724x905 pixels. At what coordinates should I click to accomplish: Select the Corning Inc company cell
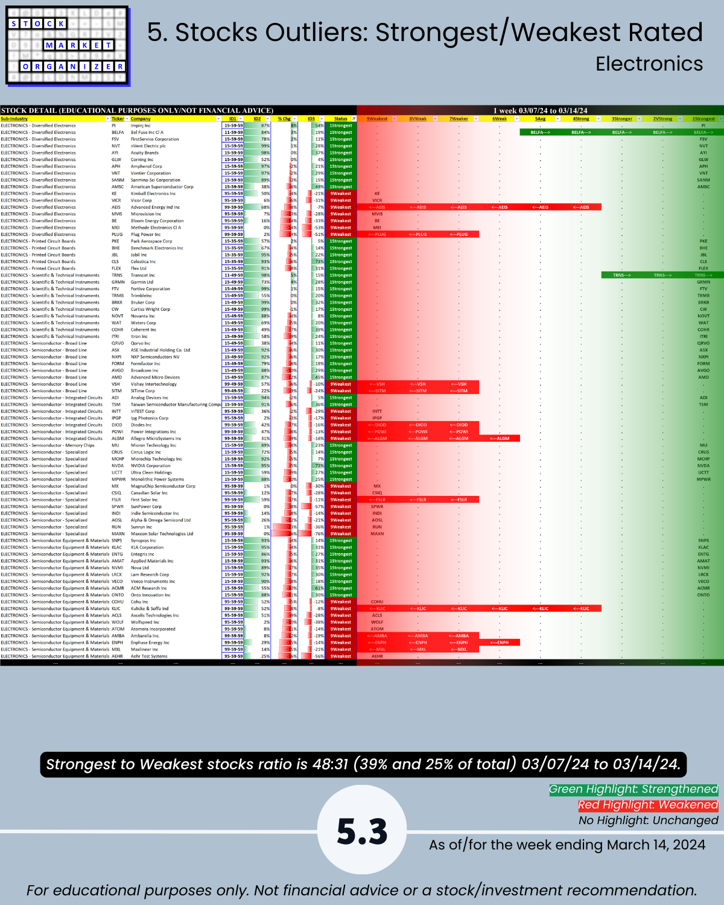click(175, 160)
